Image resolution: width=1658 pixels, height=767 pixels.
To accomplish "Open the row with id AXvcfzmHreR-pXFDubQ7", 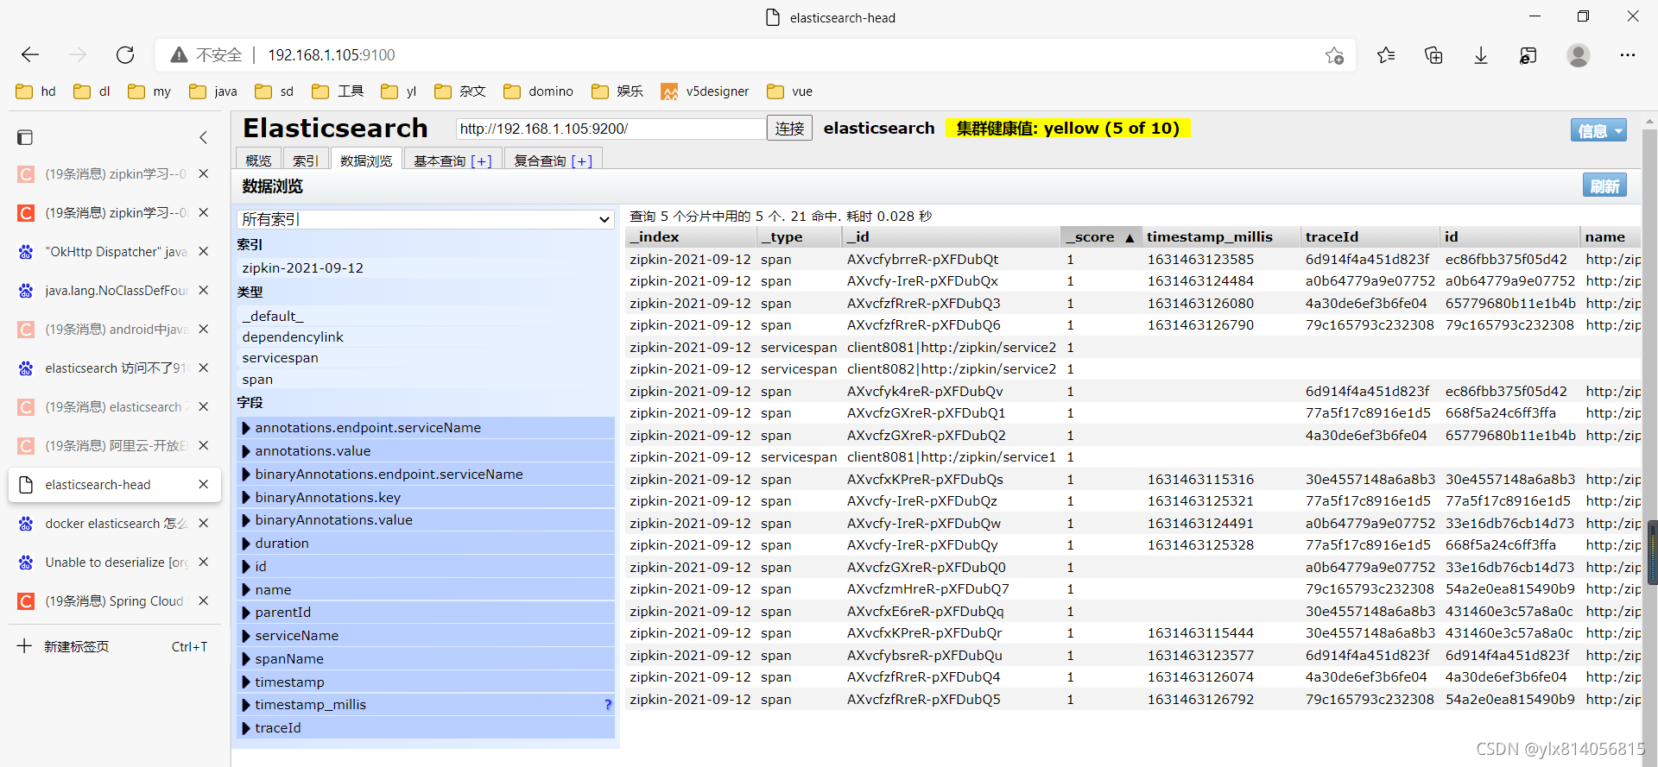I will click(1133, 589).
